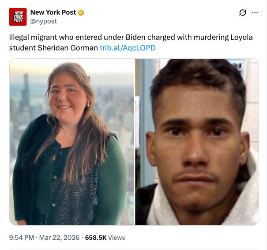This screenshot has width=267, height=250.
Task: Click the word Loyola in the tweet
Action: [x=241, y=38]
